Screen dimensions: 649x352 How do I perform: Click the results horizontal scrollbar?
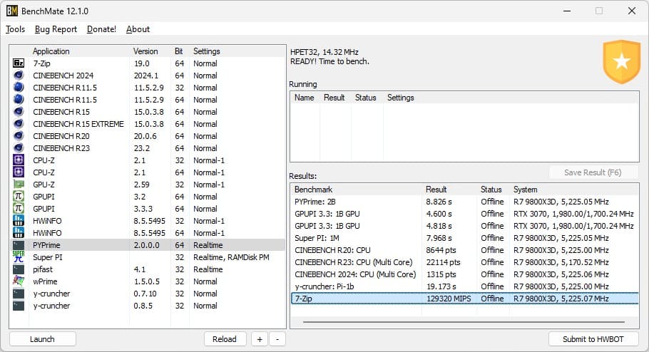tap(464, 322)
